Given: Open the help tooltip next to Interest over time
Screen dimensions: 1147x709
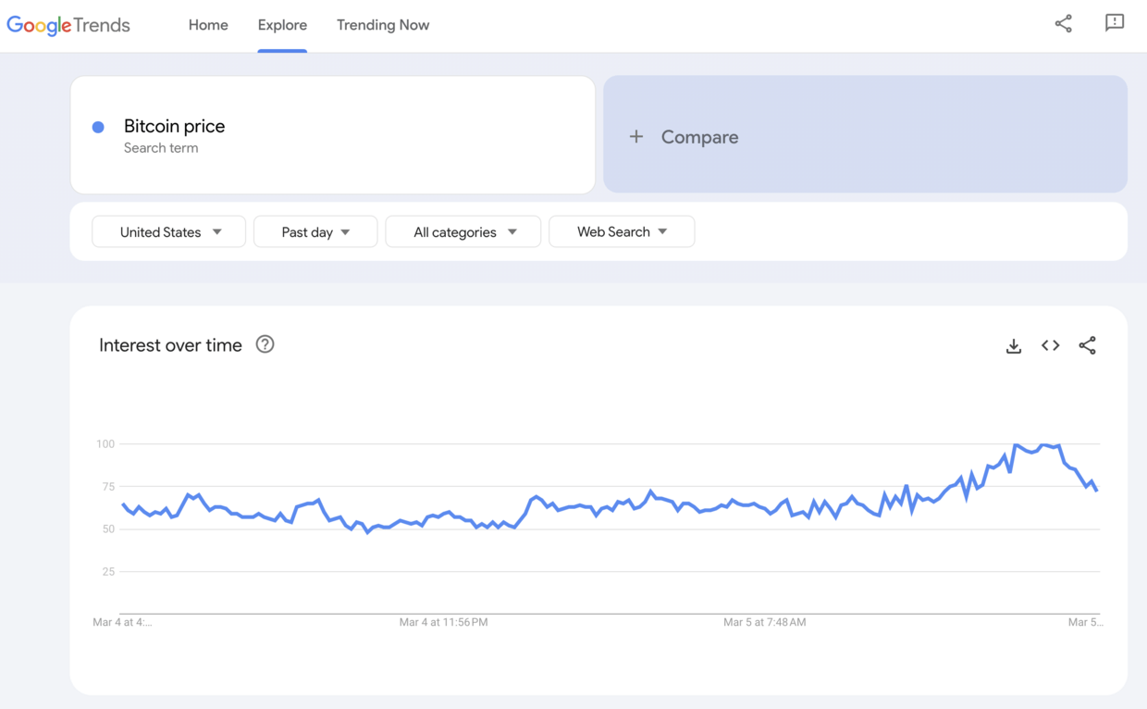Looking at the screenshot, I should click(x=265, y=343).
